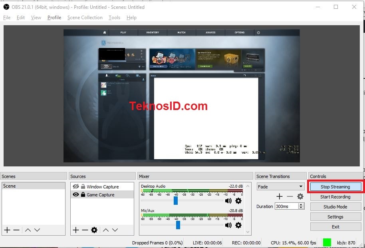Open Desktop Audio settings gear
The width and height of the screenshot is (365, 248).
(238, 201)
